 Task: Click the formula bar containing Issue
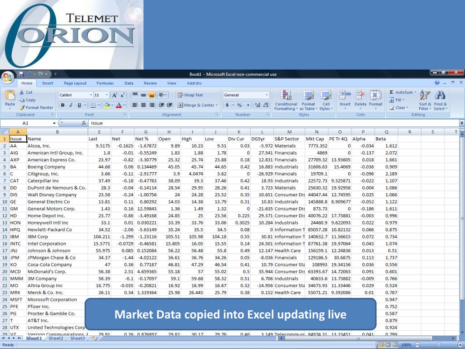(x=274, y=123)
